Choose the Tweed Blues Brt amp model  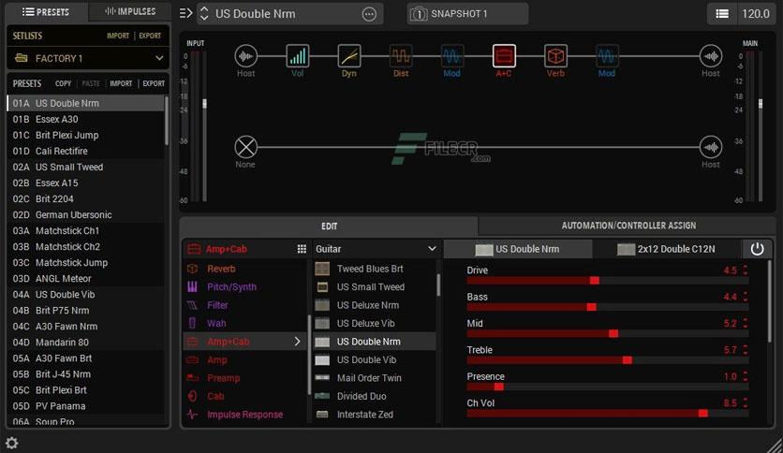click(375, 269)
